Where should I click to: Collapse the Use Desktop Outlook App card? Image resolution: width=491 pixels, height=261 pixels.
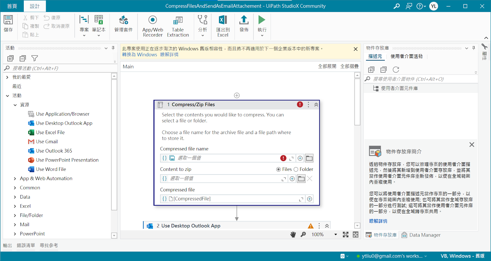(327, 226)
